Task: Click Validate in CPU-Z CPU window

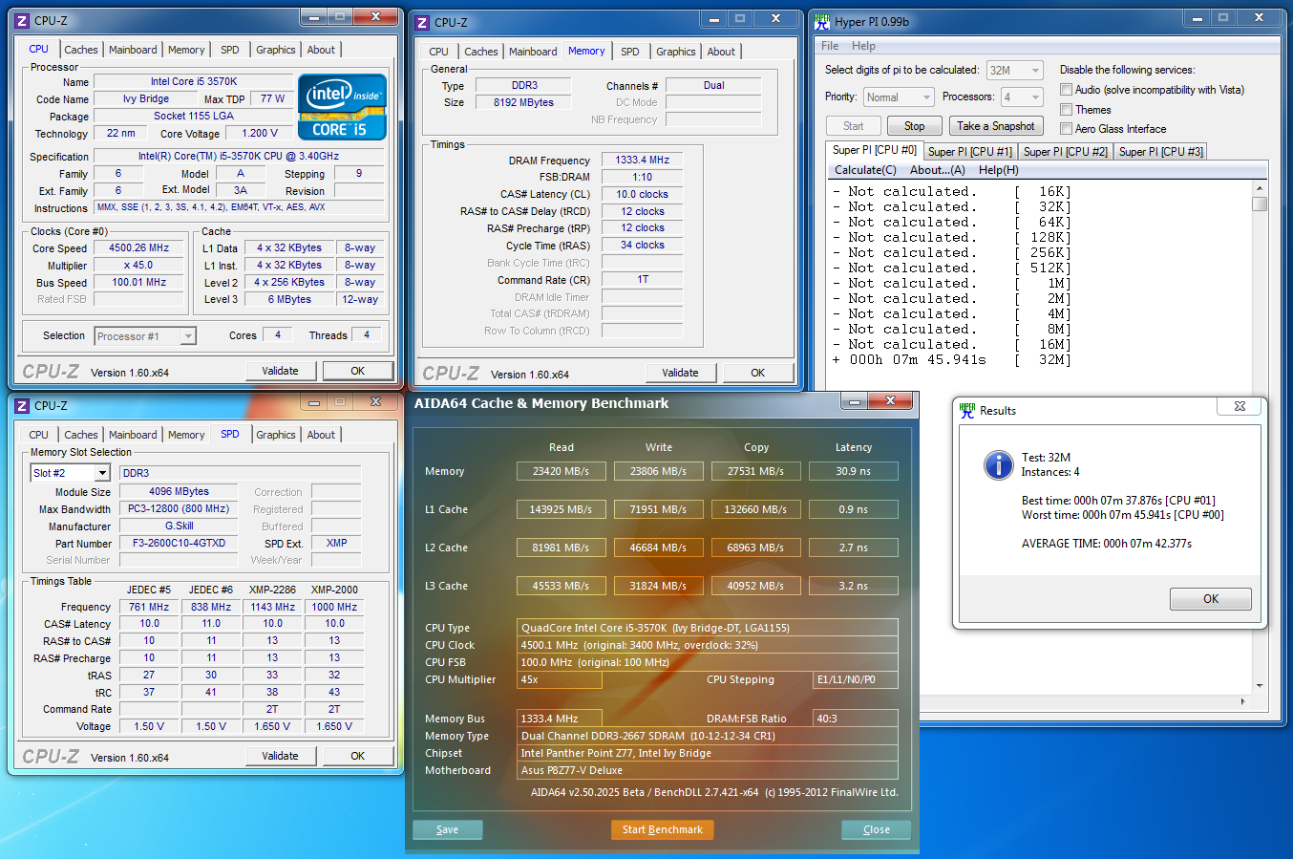Action: tap(280, 371)
